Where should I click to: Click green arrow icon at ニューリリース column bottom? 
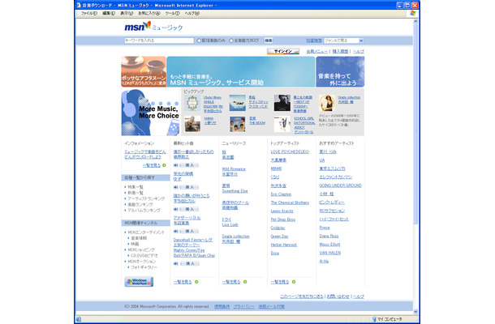245,282
